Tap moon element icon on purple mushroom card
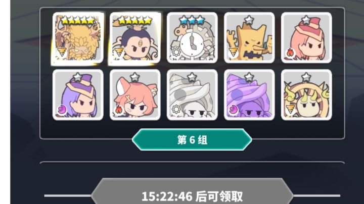Viewport: 364px width, 204px height. [233, 110]
